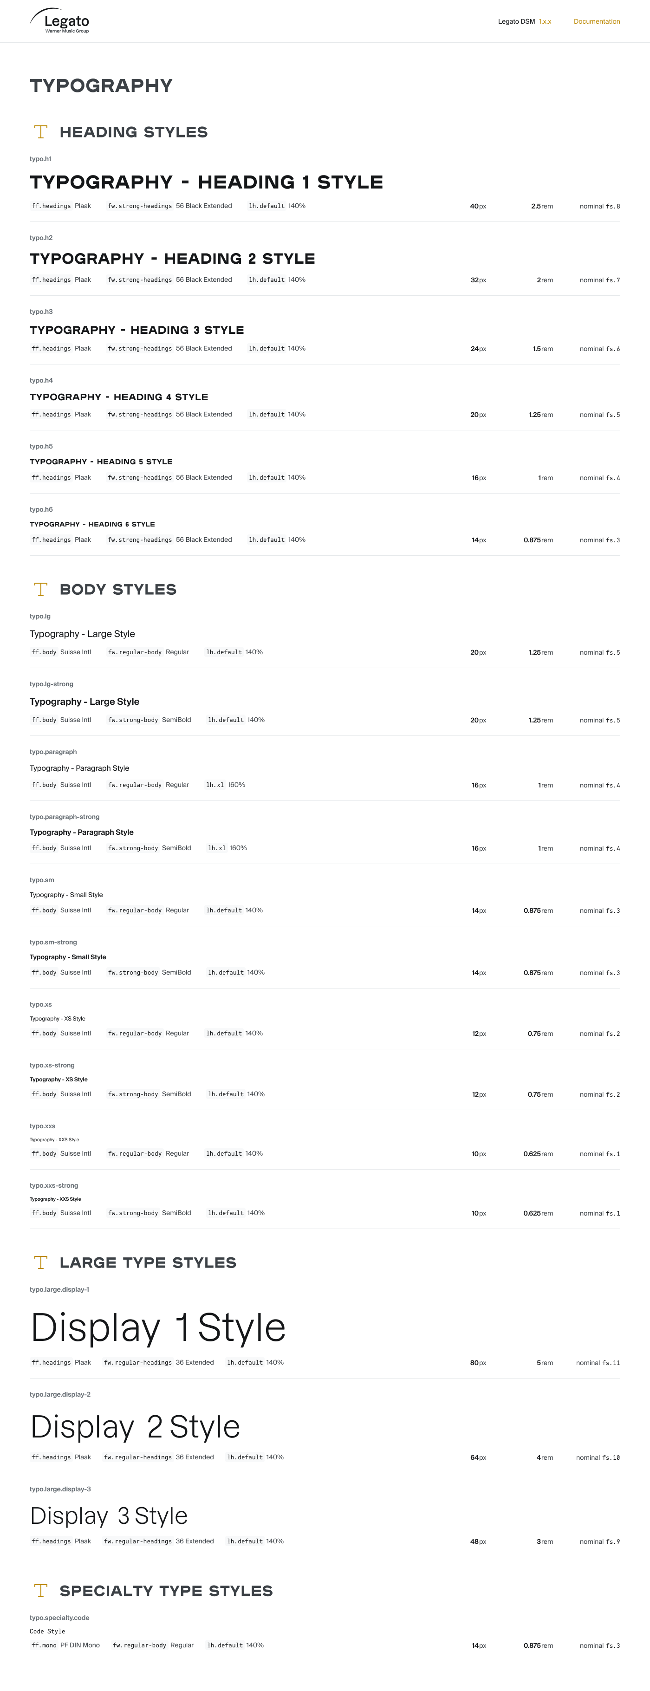Open the Documentation link in the header

coord(596,22)
